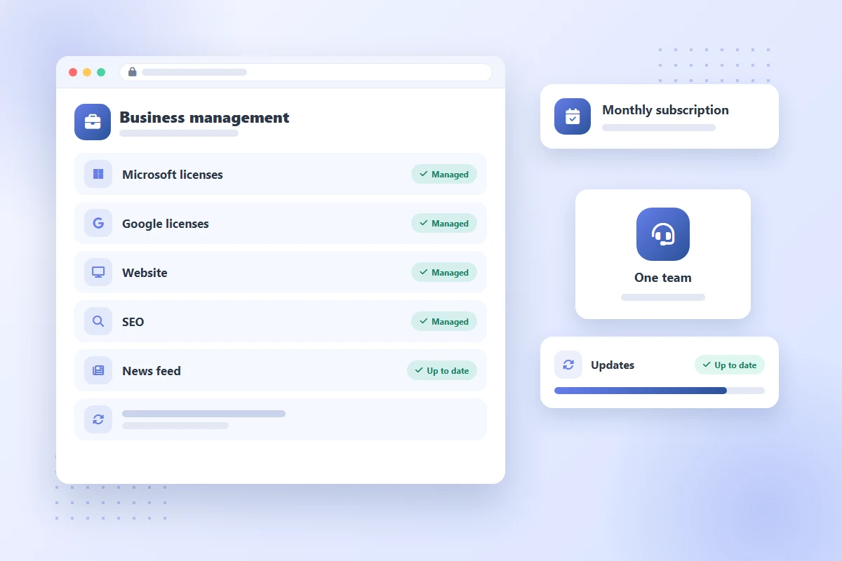This screenshot has width=842, height=561.
Task: Click the headset One team icon
Action: (x=663, y=234)
